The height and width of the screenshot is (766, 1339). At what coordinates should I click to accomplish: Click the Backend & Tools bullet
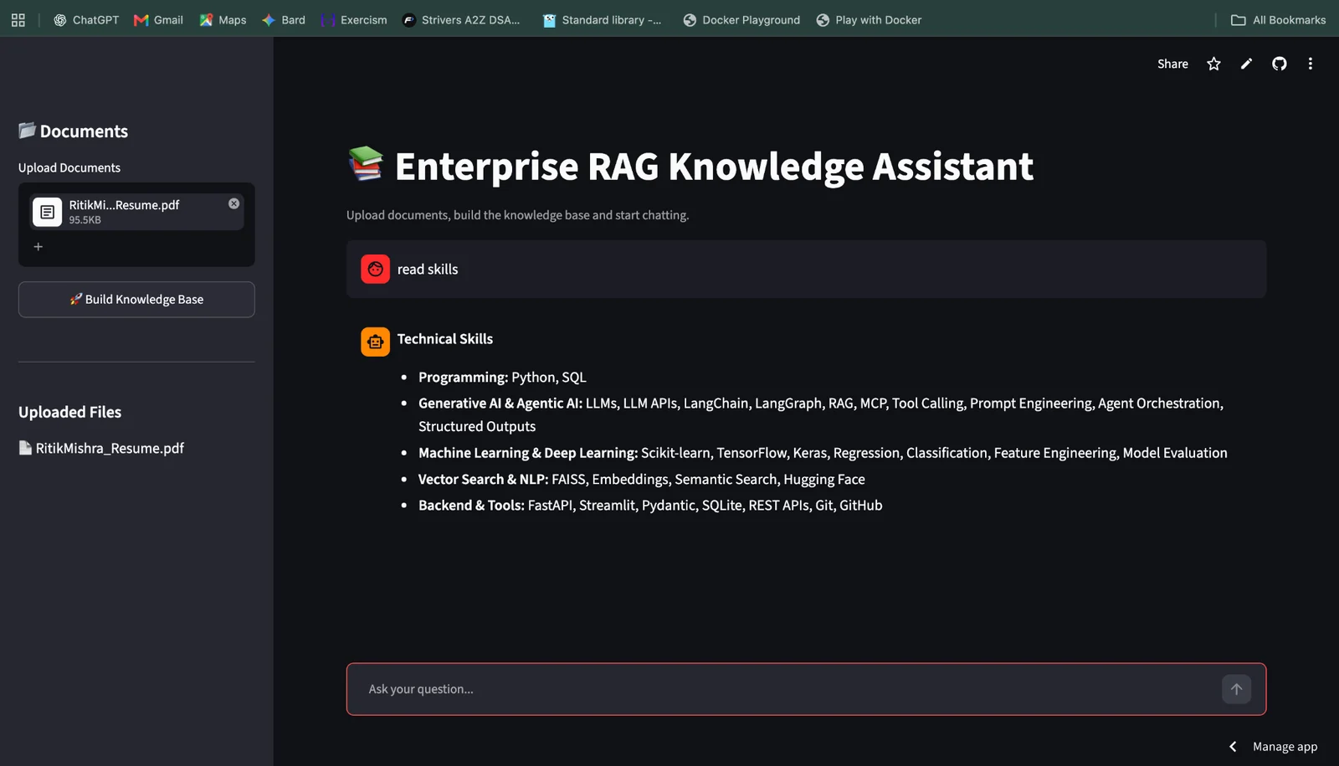pyautogui.click(x=650, y=505)
